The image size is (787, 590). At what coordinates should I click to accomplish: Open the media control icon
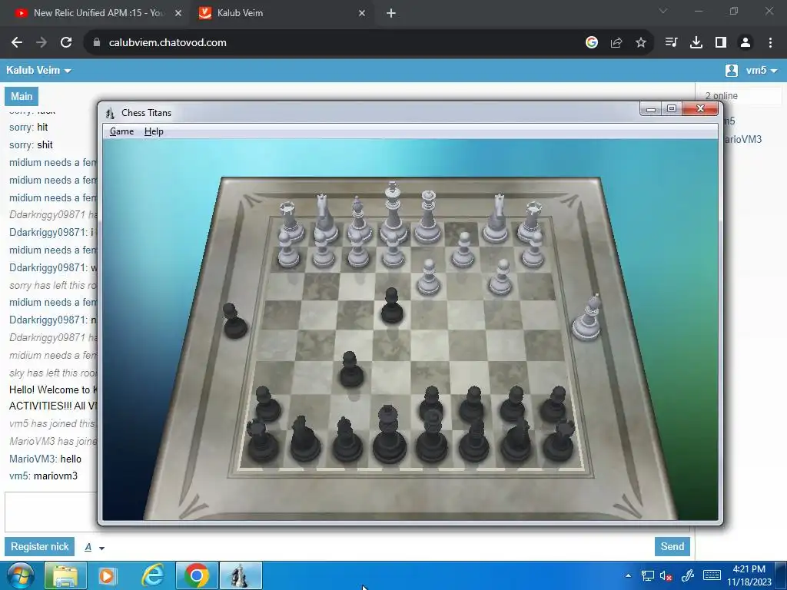tap(671, 43)
